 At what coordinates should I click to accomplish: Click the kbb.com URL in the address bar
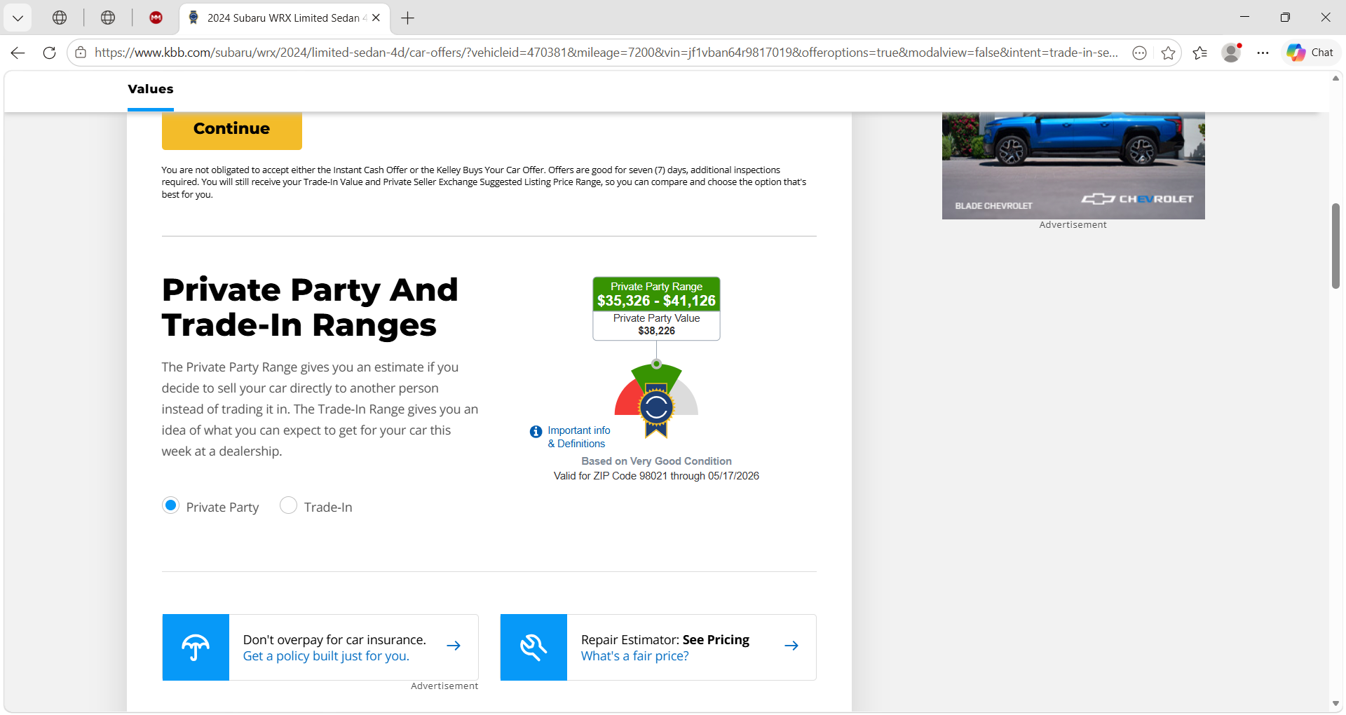pyautogui.click(x=606, y=53)
